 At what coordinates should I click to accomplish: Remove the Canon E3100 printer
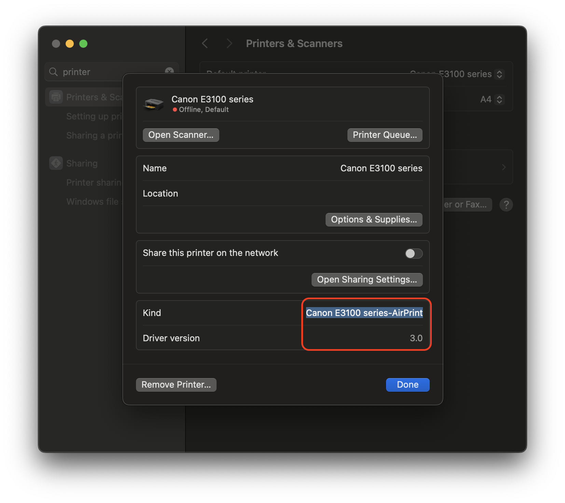point(176,385)
